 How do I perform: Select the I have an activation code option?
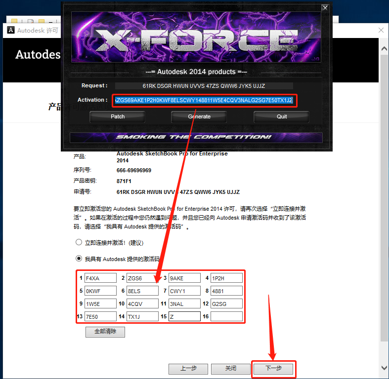(79, 259)
